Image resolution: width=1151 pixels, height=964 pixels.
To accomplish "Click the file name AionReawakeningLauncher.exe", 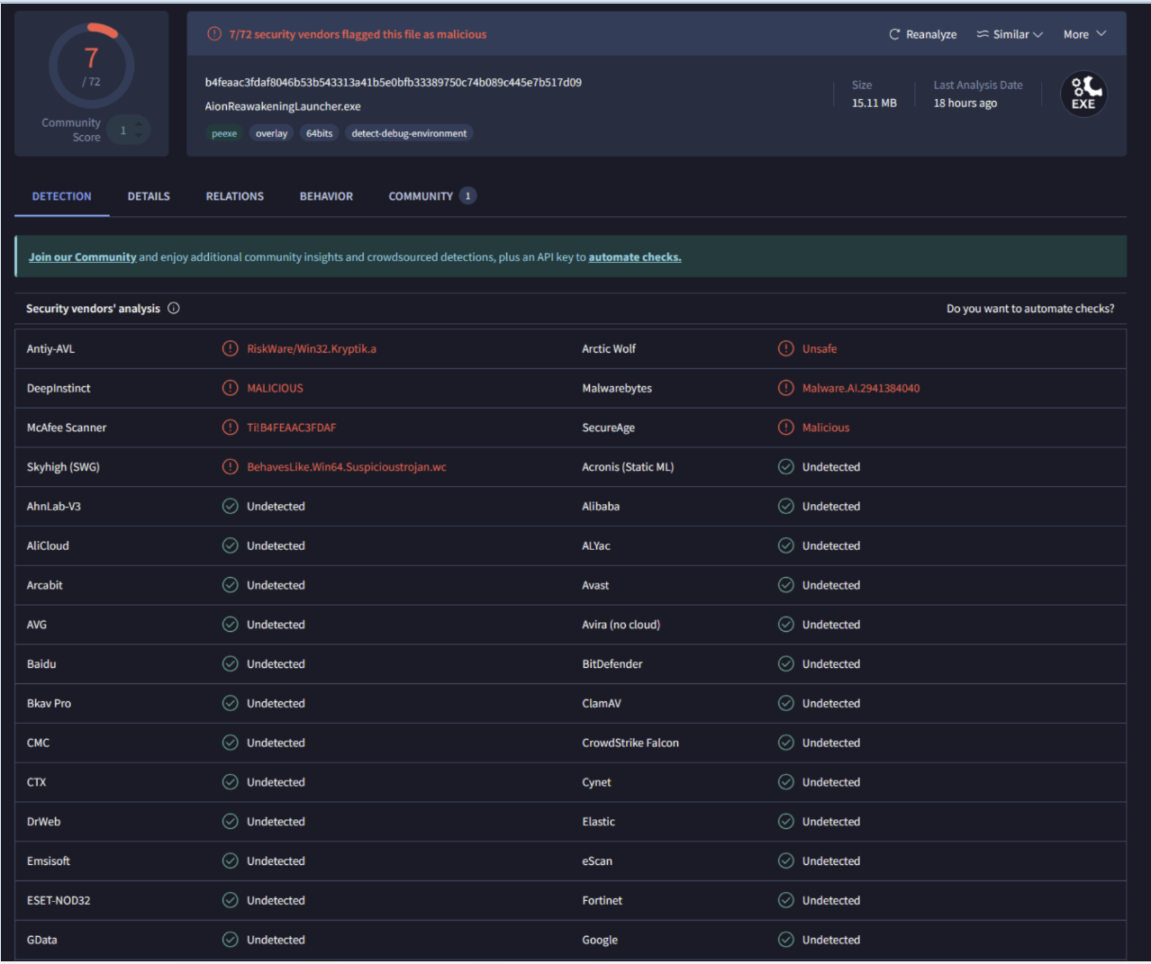I will coord(283,106).
